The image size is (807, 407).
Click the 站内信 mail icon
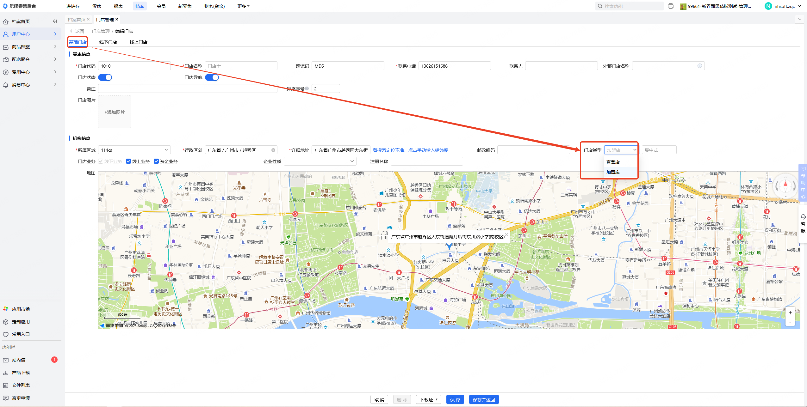(6, 360)
